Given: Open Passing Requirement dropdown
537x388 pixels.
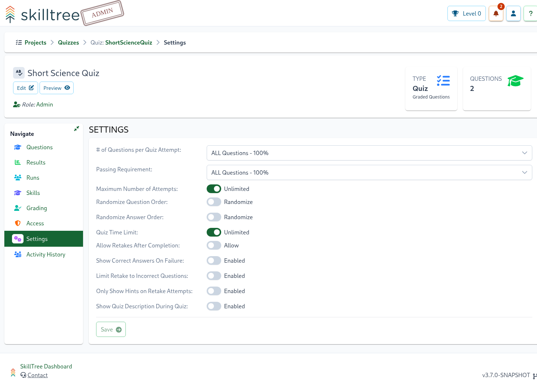Looking at the screenshot, I should (x=369, y=172).
